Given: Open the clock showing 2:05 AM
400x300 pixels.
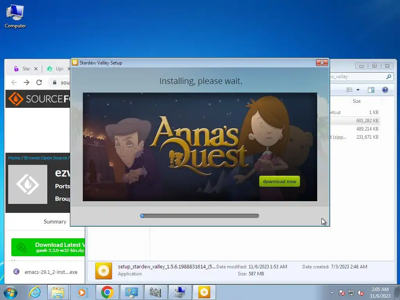Looking at the screenshot, I should pyautogui.click(x=380, y=292).
